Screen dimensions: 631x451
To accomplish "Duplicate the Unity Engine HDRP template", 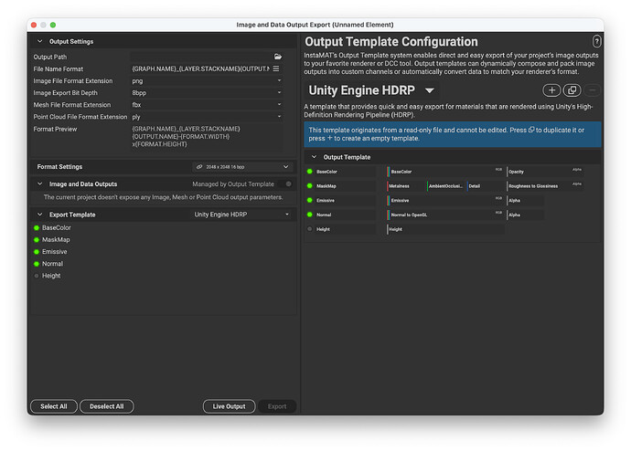I will pos(572,90).
